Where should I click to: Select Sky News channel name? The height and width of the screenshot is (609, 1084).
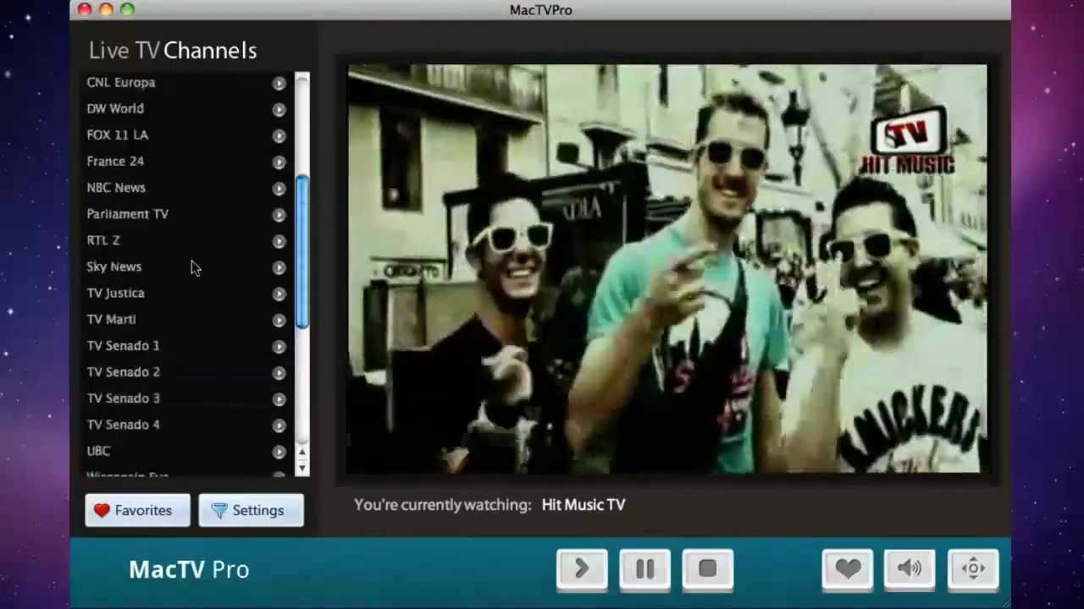click(x=114, y=266)
